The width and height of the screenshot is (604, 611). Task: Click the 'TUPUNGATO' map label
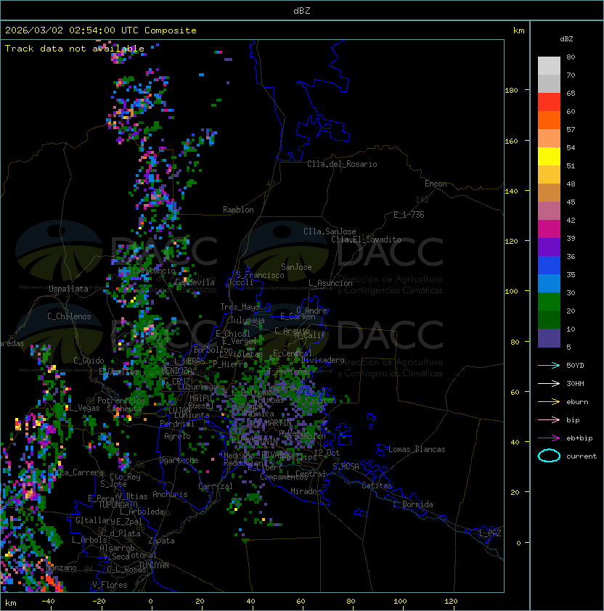[x=118, y=504]
